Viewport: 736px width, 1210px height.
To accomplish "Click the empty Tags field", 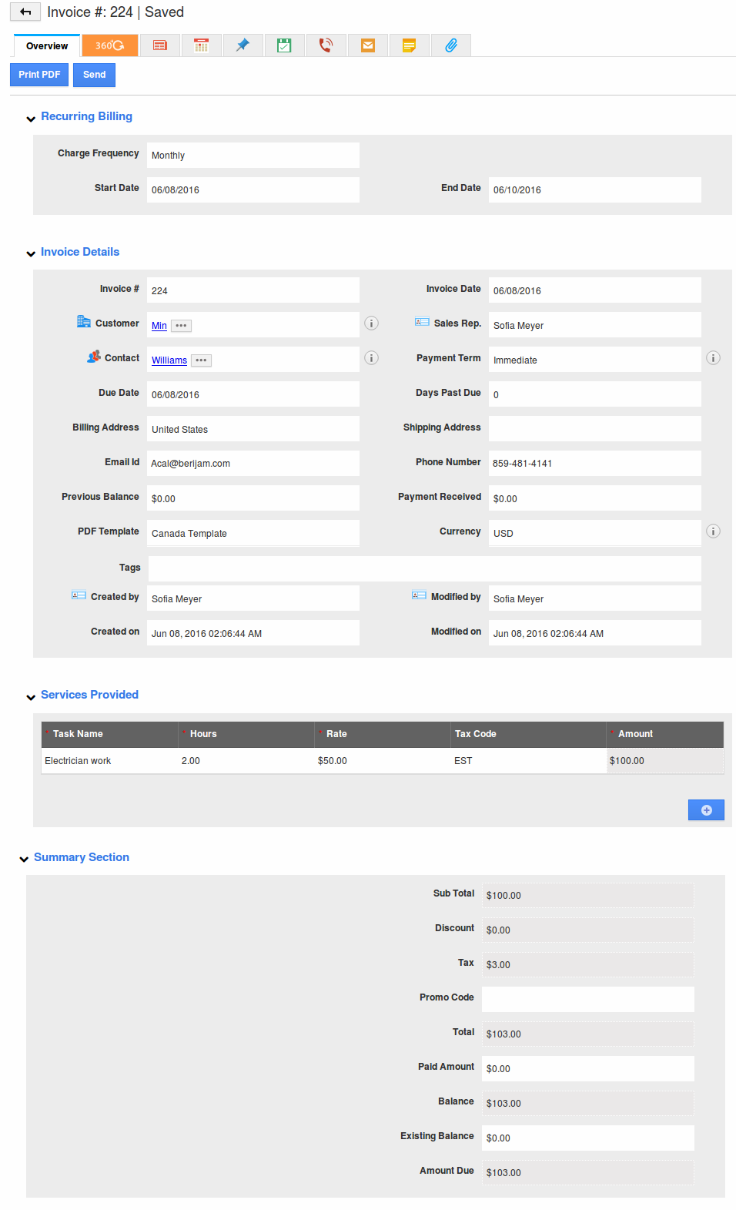I will [425, 568].
